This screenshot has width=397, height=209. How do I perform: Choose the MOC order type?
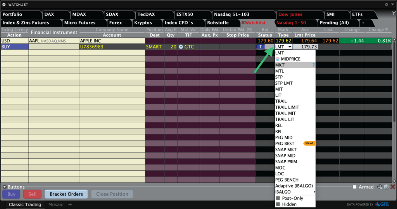pyautogui.click(x=295, y=168)
